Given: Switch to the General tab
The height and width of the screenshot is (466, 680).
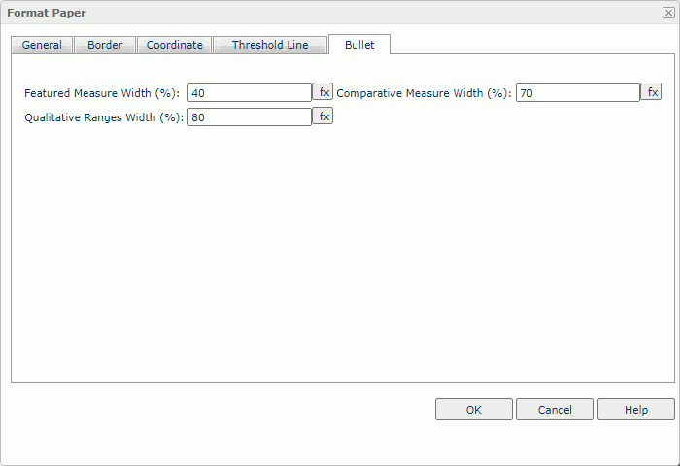Looking at the screenshot, I should click(x=42, y=45).
